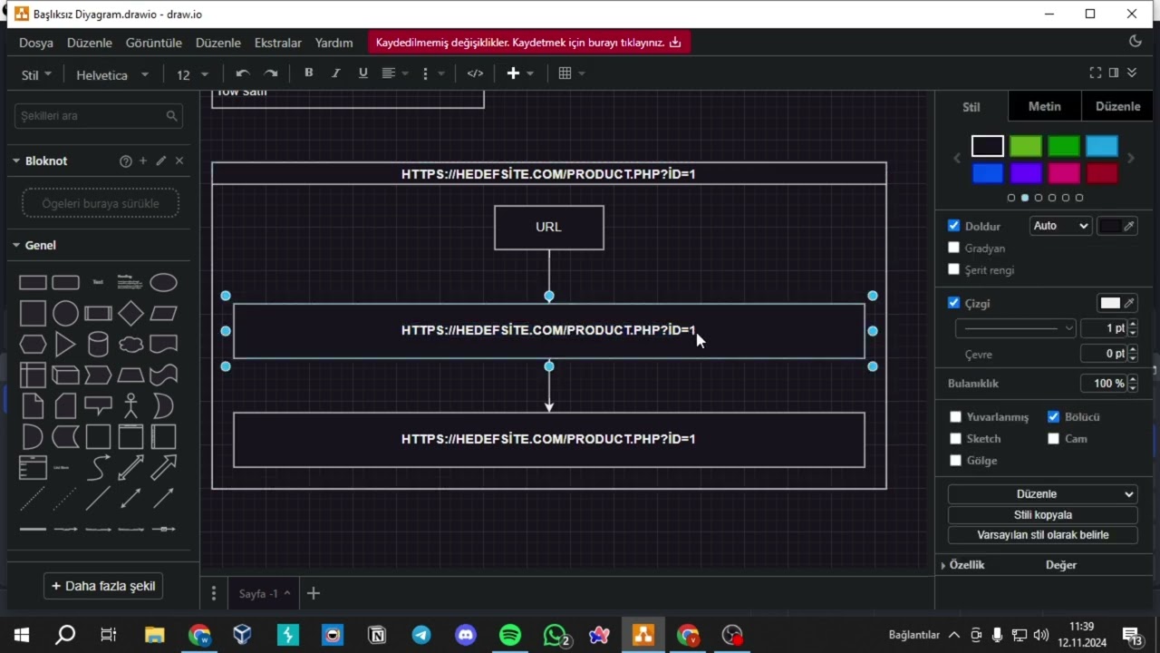This screenshot has height=653, width=1160.
Task: Toggle the Doldur fill checkbox
Action: tap(953, 226)
